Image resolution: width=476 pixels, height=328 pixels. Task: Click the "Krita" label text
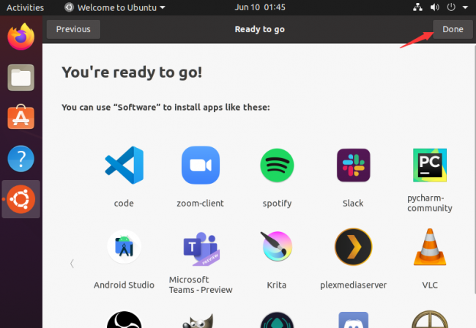(277, 285)
